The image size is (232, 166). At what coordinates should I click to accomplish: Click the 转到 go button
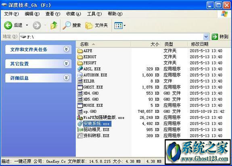pos(220,37)
